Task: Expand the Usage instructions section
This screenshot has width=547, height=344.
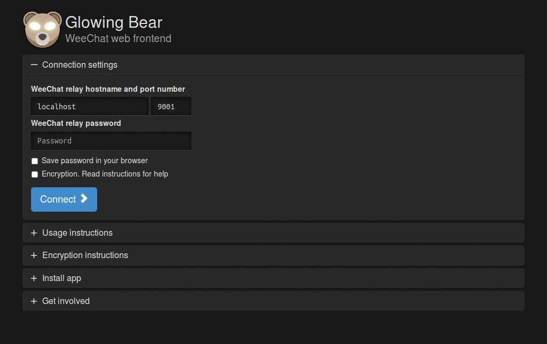Action: click(77, 233)
